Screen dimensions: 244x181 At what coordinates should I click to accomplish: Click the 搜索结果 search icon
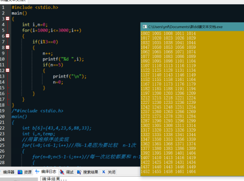[79, 172]
